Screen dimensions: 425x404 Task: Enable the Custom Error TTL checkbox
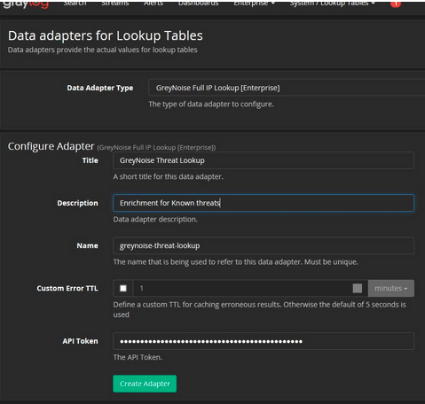pos(123,288)
